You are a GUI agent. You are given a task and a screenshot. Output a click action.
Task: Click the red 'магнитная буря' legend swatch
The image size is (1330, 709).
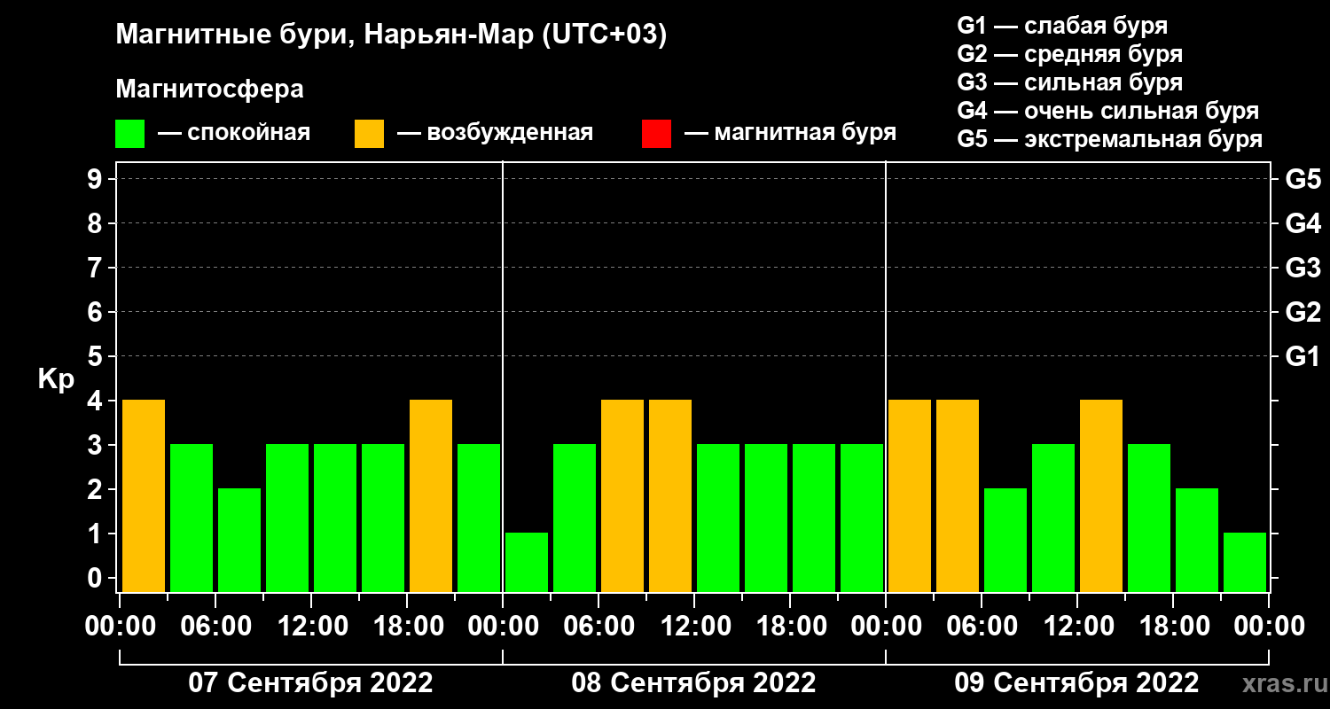click(656, 134)
